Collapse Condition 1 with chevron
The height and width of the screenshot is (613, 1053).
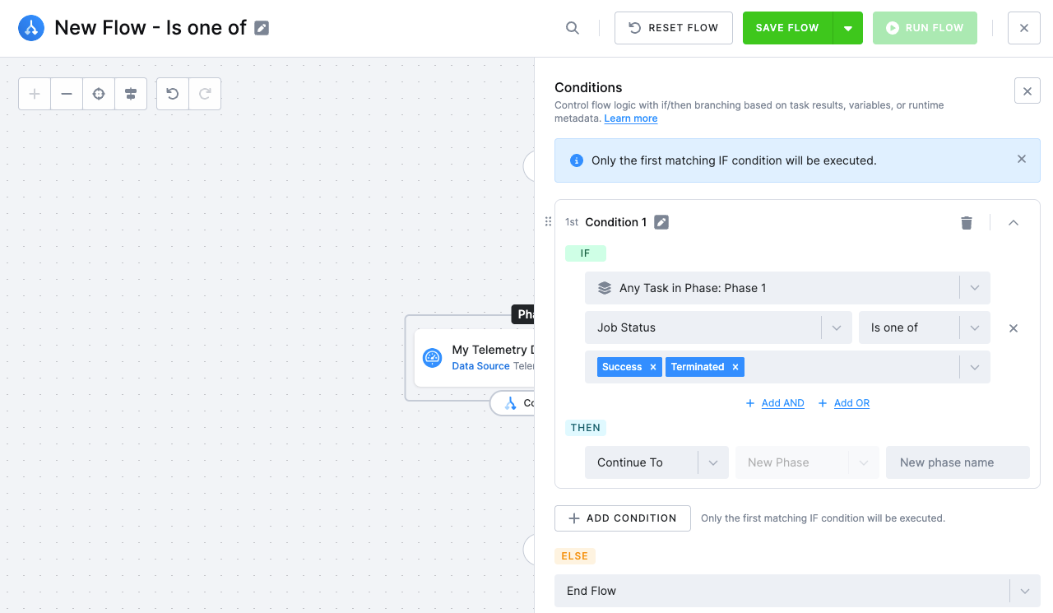point(1014,222)
